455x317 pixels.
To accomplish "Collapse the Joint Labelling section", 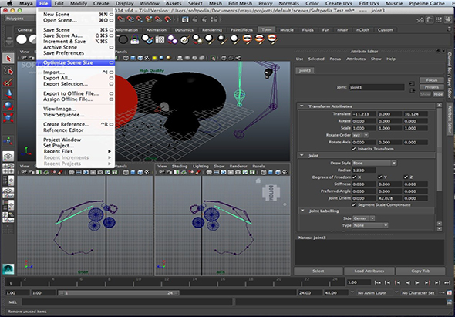I will point(302,211).
